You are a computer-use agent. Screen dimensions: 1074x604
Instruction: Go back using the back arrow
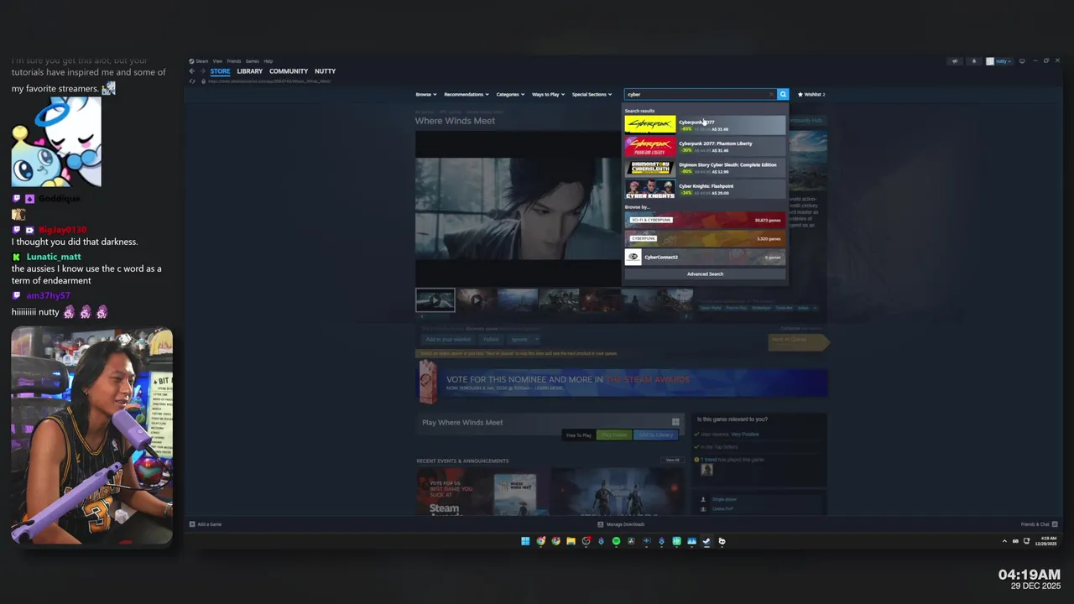191,71
